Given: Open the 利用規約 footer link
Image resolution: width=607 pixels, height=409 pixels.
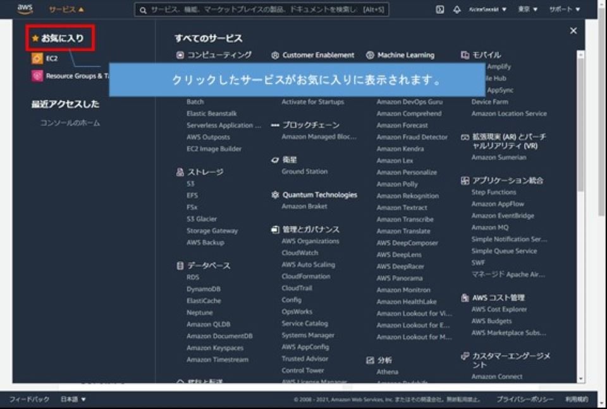Looking at the screenshot, I should 577,400.
